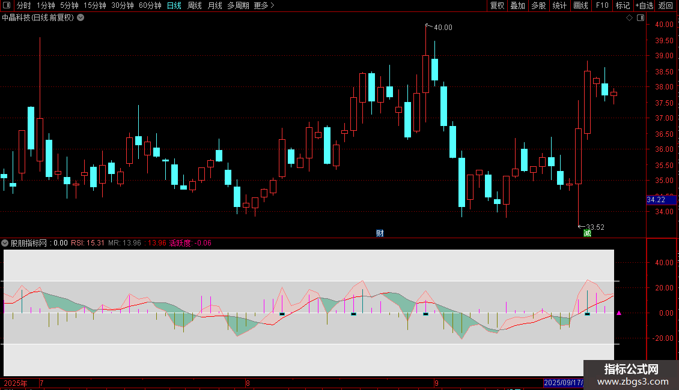Select the 60分钟 period
This screenshot has width=679, height=390.
coord(150,5)
